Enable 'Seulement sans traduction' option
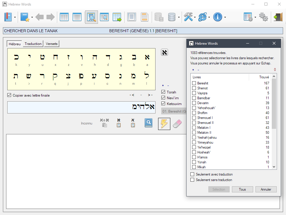Image resolution: width=286 pixels, height=215 pixels. pos(192,180)
